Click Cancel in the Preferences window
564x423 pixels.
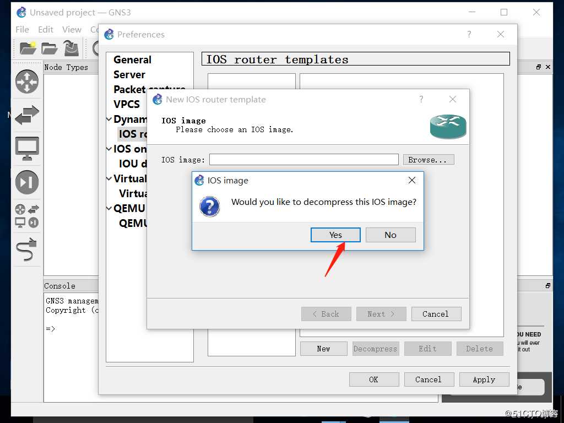pos(429,379)
